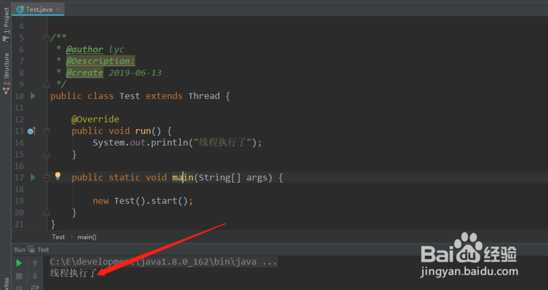Click the console output line 线程执行了
548x290 pixels.
click(73, 272)
